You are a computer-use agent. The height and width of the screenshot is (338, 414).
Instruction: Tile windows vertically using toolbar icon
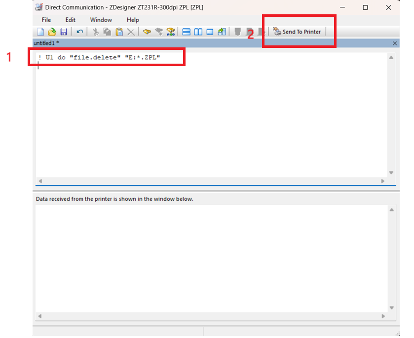coord(198,32)
